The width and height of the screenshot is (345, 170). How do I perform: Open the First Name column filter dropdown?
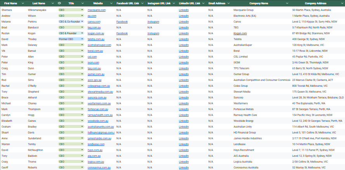[23, 4]
